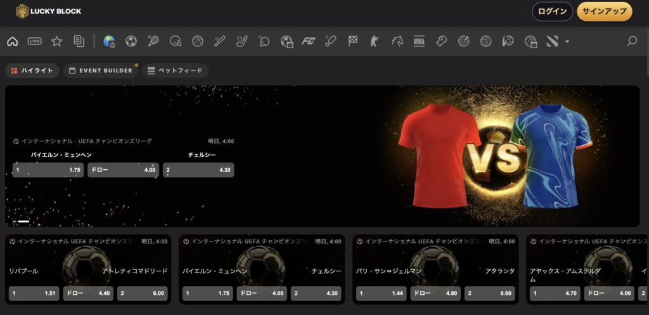Select the MMA sport icon
The width and height of the screenshot is (649, 315).
(419, 41)
